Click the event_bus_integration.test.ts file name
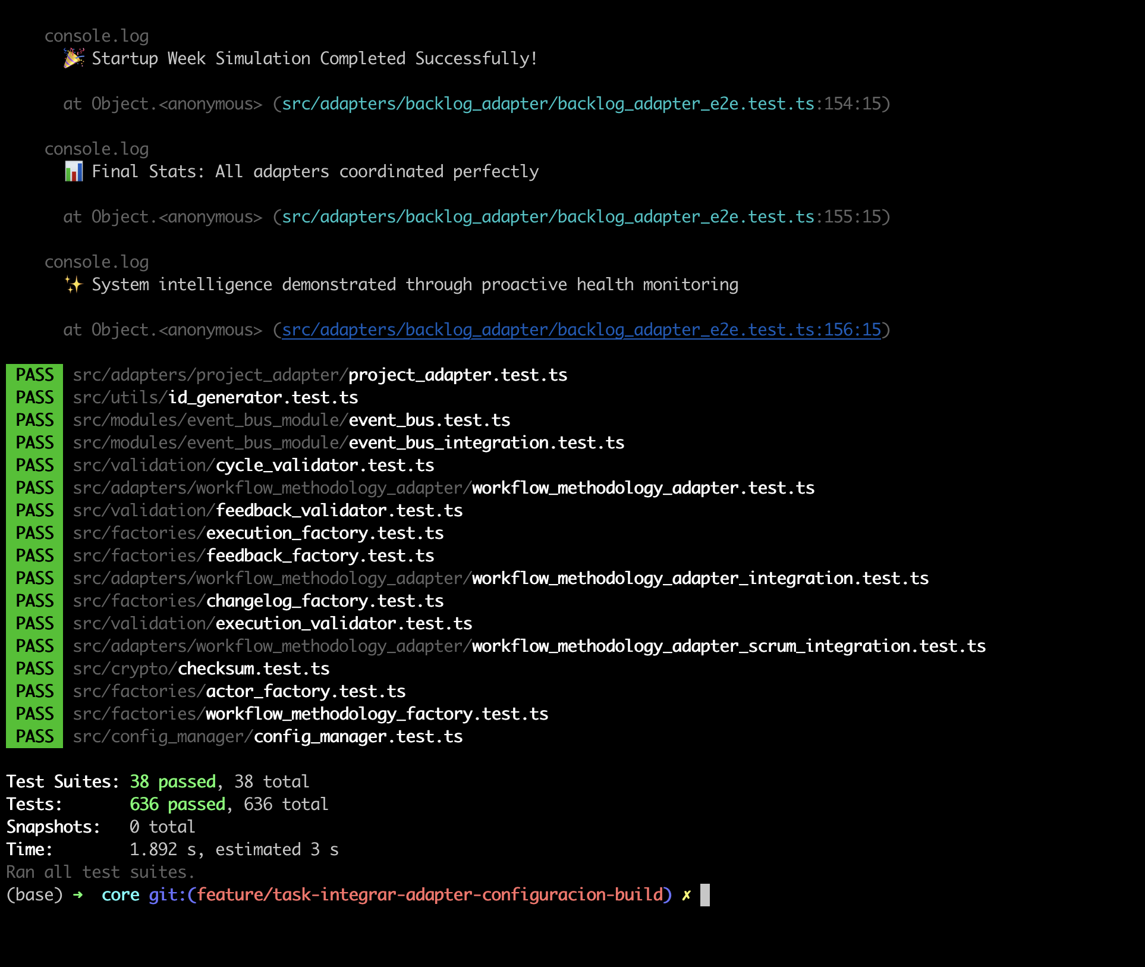 [x=486, y=442]
